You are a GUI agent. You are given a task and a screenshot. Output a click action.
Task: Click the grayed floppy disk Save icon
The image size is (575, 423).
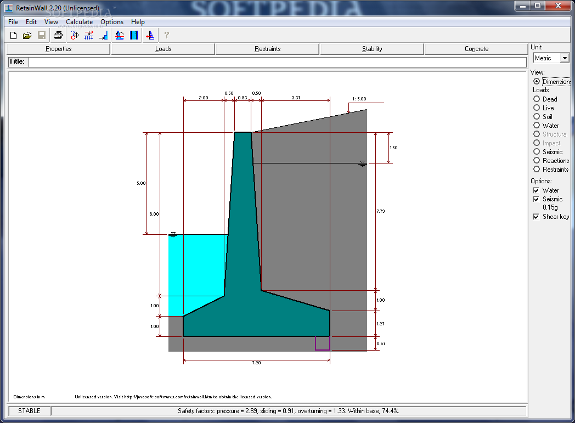pyautogui.click(x=42, y=36)
